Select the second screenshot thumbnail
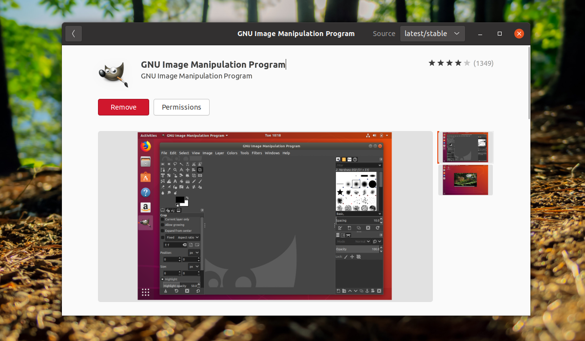This screenshot has height=341, width=585. pyautogui.click(x=466, y=180)
